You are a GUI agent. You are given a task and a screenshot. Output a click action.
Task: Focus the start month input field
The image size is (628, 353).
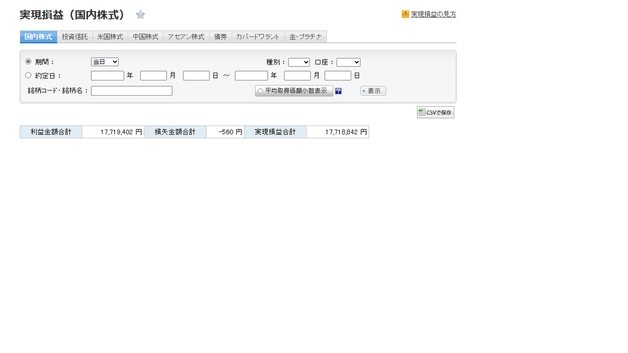click(x=154, y=76)
